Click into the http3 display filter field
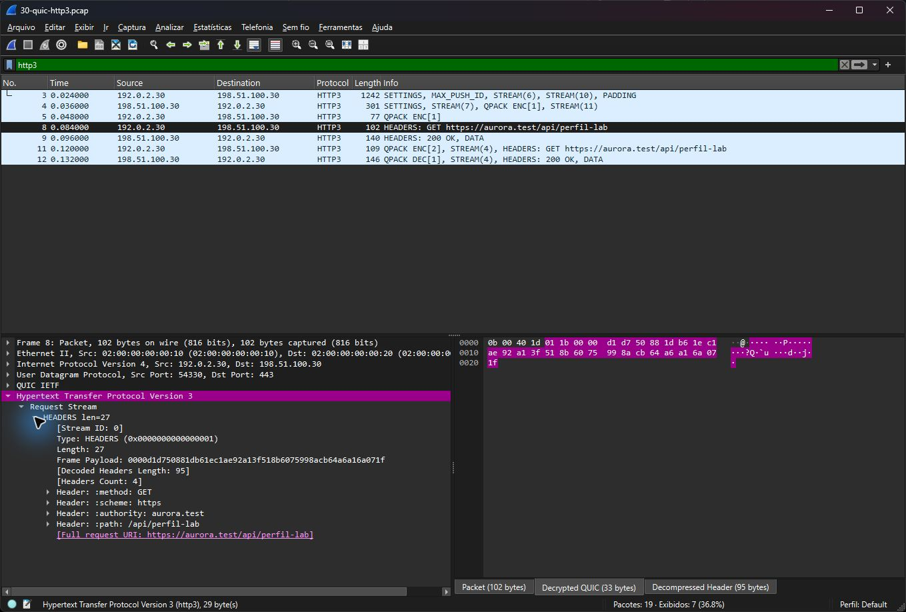The height and width of the screenshot is (612, 906). [427, 65]
